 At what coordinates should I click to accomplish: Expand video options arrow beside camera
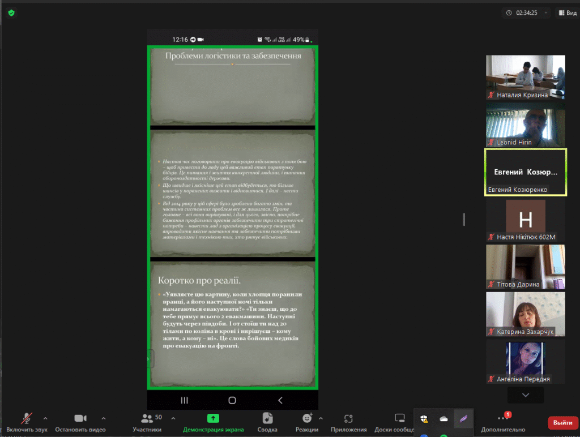point(104,418)
